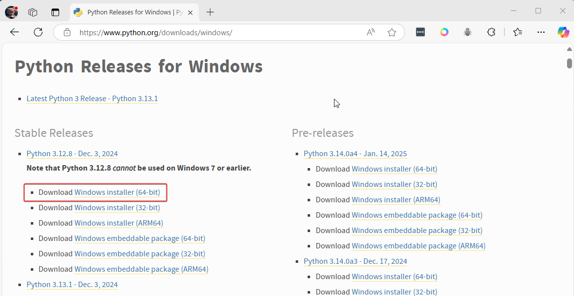574x296 pixels.
Task: Open Settings and more menu
Action: (541, 32)
